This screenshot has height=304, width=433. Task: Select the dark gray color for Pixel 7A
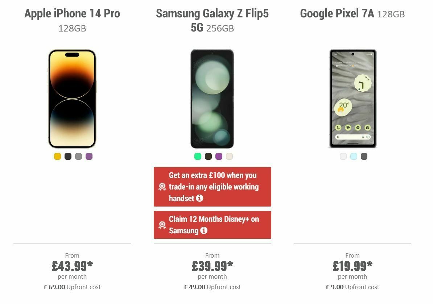(x=364, y=156)
